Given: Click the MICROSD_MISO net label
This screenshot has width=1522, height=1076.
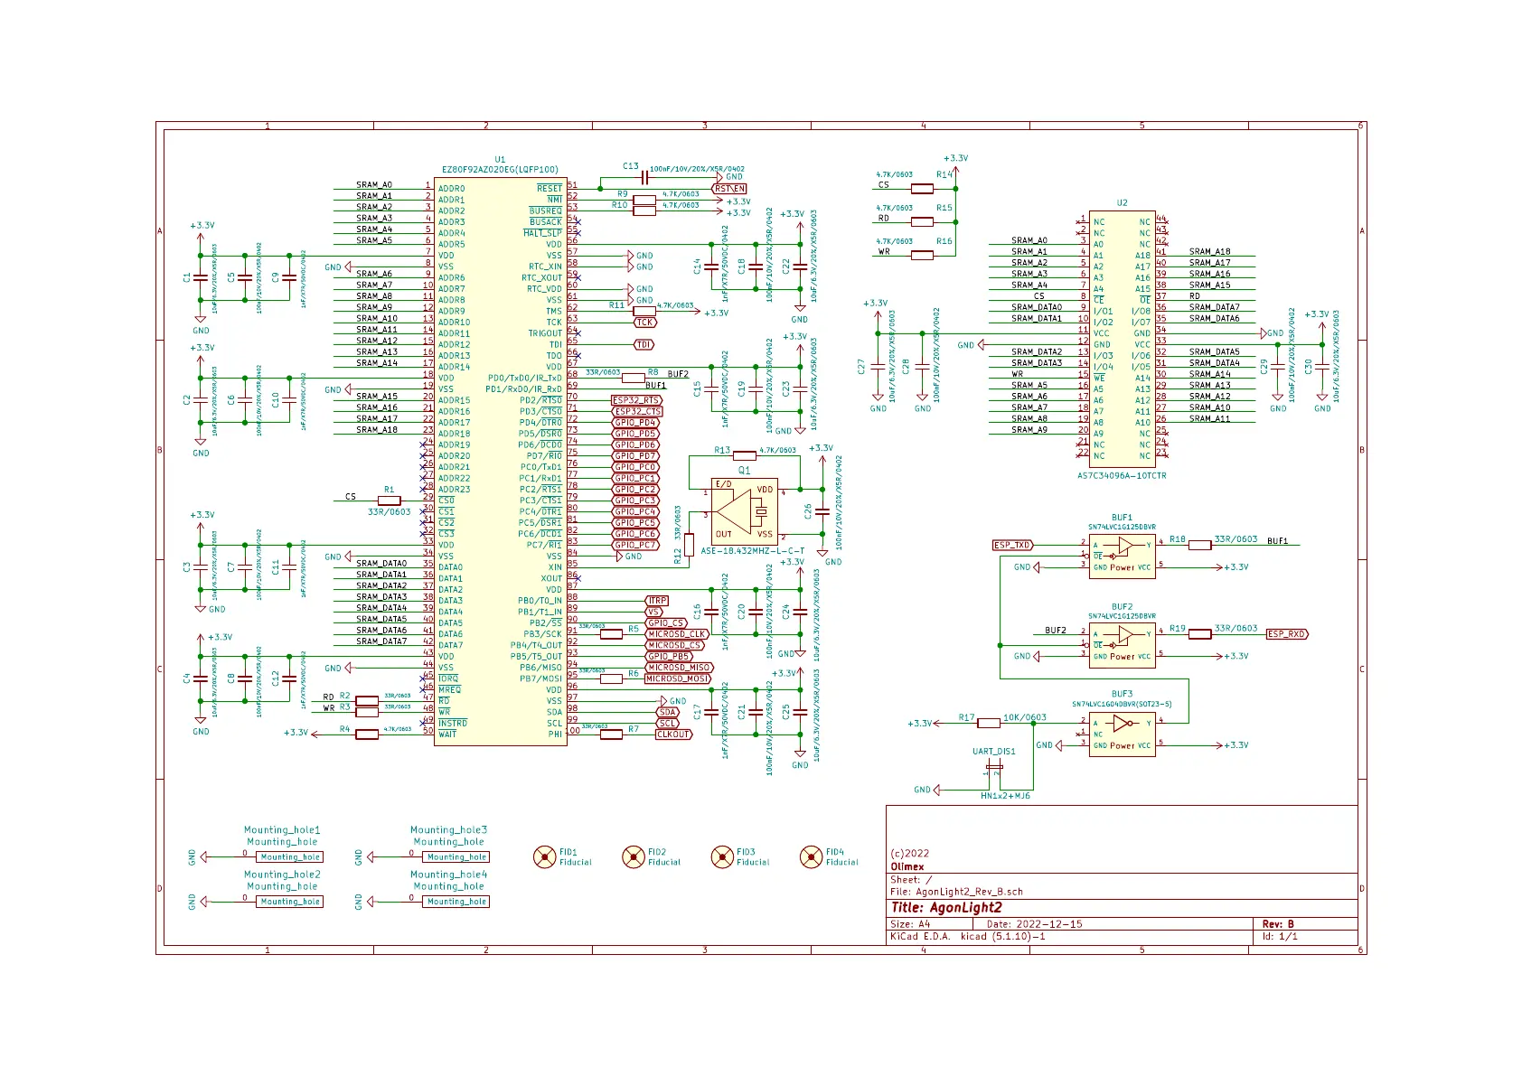Looking at the screenshot, I should [679, 668].
